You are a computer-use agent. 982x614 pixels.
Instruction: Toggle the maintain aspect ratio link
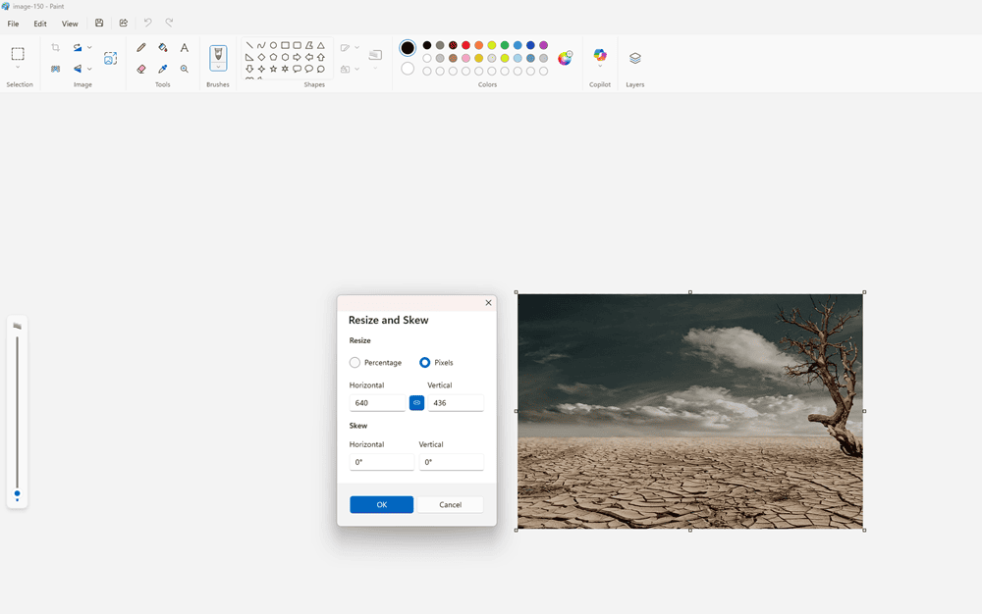[x=416, y=403]
